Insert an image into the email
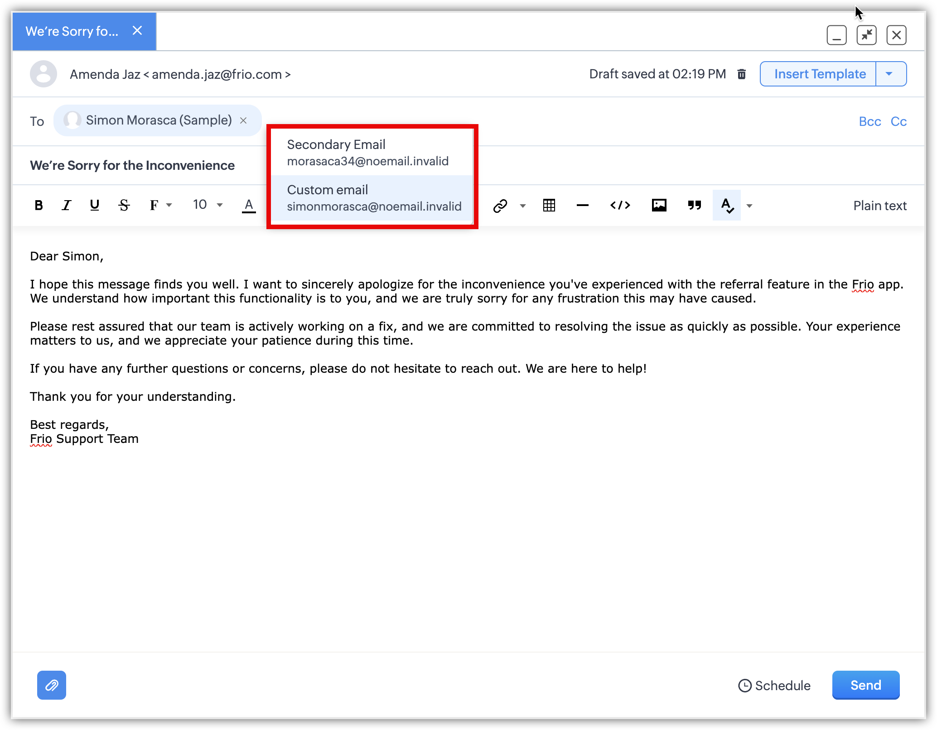Screen dimensions: 937x730 coord(659,206)
